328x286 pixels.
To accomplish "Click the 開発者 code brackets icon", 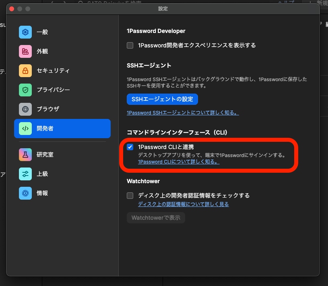I will pos(25,129).
